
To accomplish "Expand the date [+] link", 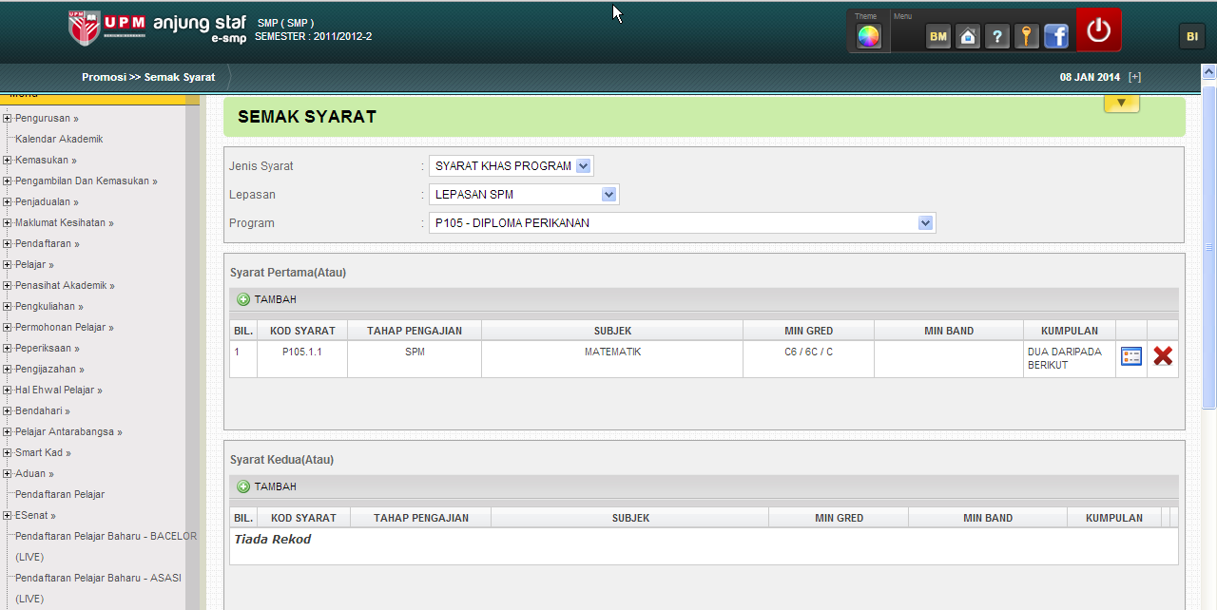I will tap(1134, 77).
